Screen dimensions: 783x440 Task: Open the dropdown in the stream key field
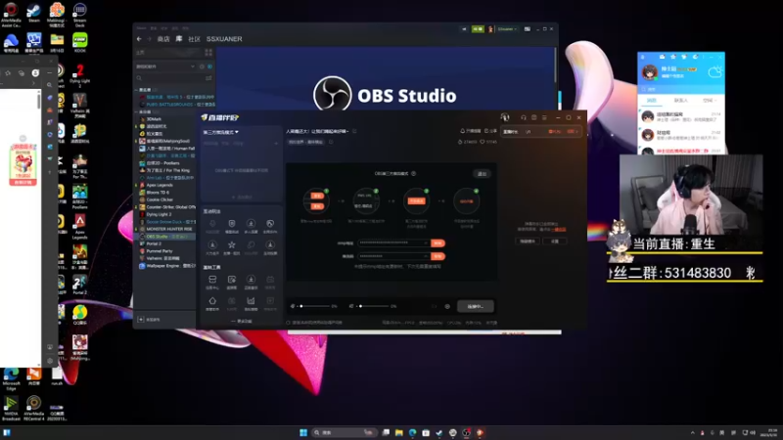tap(426, 256)
